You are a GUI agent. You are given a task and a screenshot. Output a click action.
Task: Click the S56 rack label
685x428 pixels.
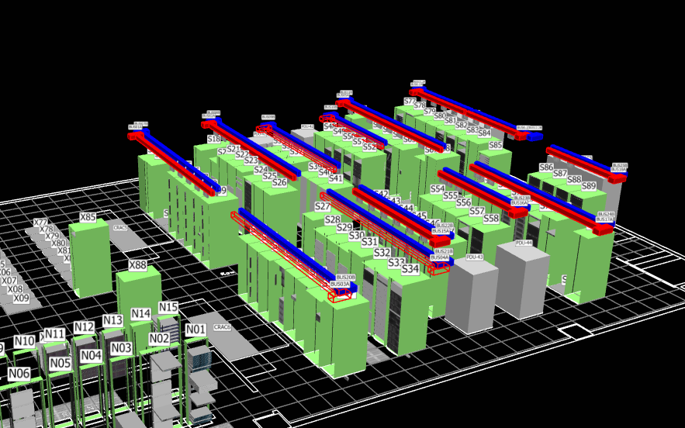[x=463, y=202]
